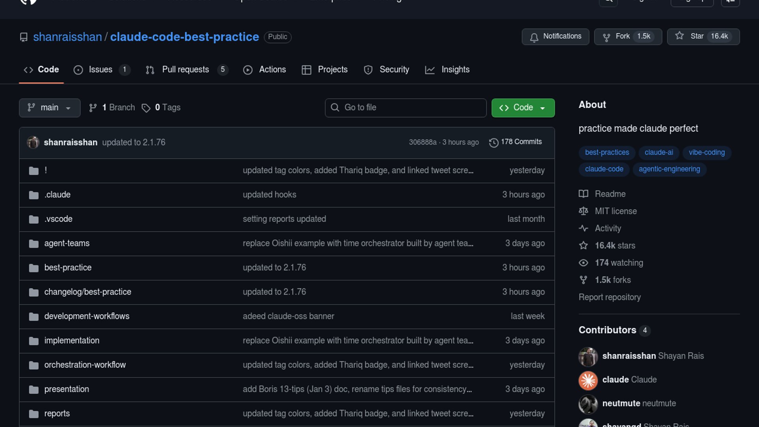Click the branch count icon
Image resolution: width=759 pixels, height=427 pixels.
pos(93,108)
